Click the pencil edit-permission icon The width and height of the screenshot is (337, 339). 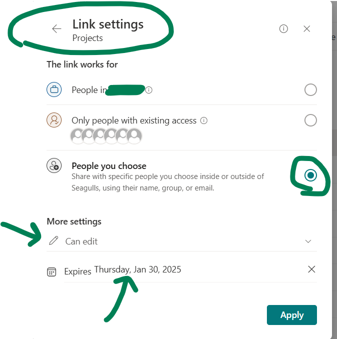[54, 241]
